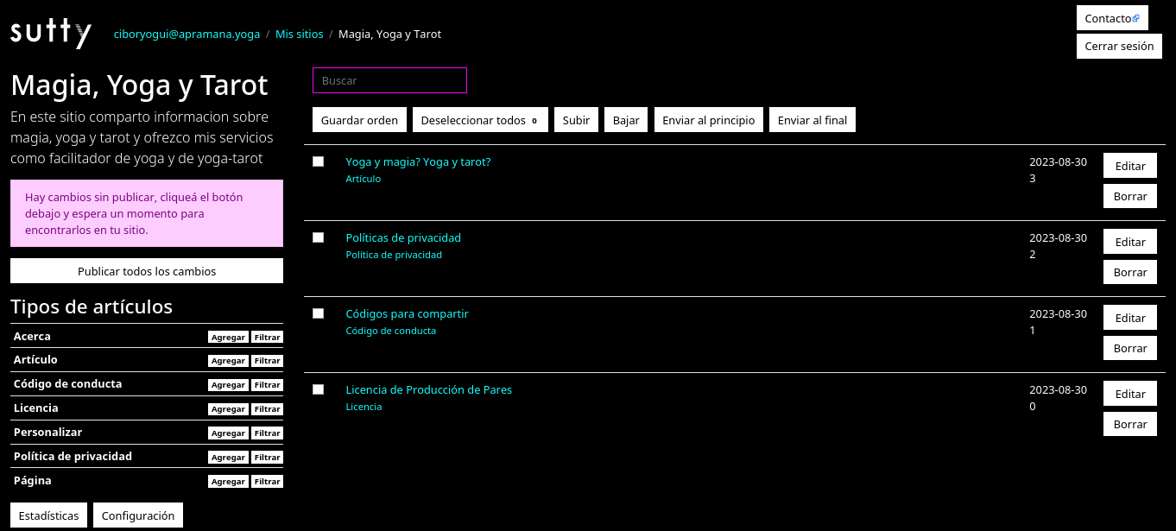Screen dimensions: 1176x531
Task: Open Mis sitios breadcrumb link
Action: (x=299, y=35)
